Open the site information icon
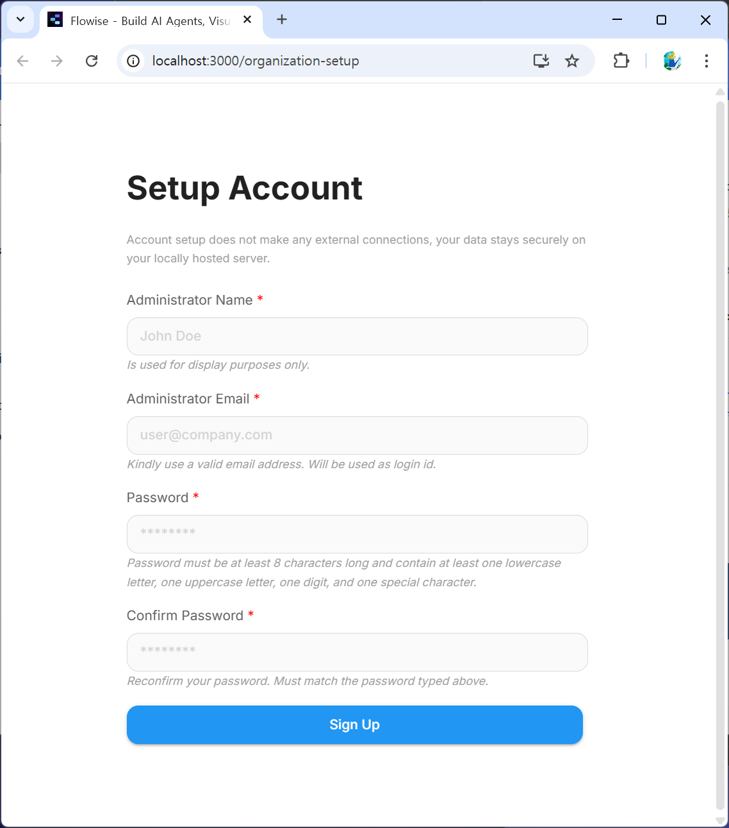 pyautogui.click(x=133, y=61)
